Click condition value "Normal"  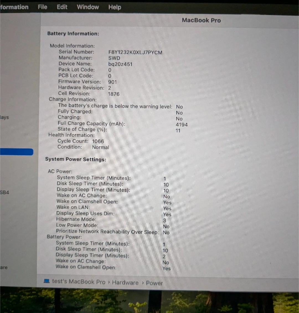pyautogui.click(x=100, y=147)
